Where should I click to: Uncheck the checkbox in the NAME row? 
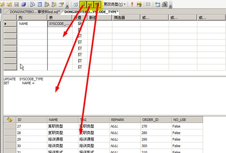point(80,24)
